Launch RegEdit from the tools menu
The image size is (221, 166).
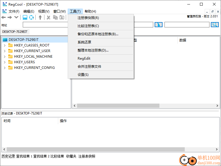pos(101,59)
